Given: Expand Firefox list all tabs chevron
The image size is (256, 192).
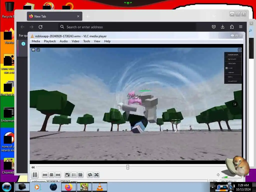Looking at the screenshot, I should (x=214, y=16).
